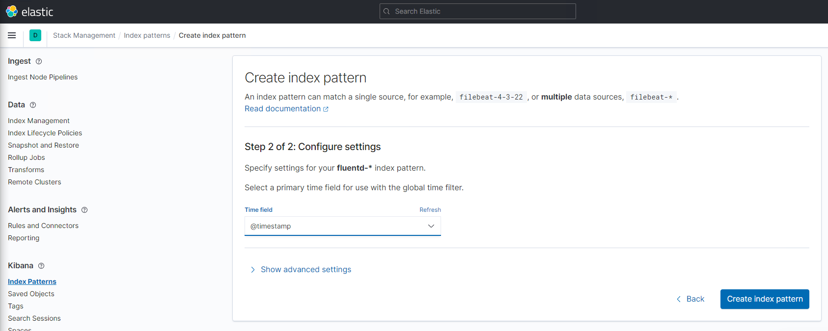
Task: Open Rollup Jobs in sidebar
Action: (27, 157)
